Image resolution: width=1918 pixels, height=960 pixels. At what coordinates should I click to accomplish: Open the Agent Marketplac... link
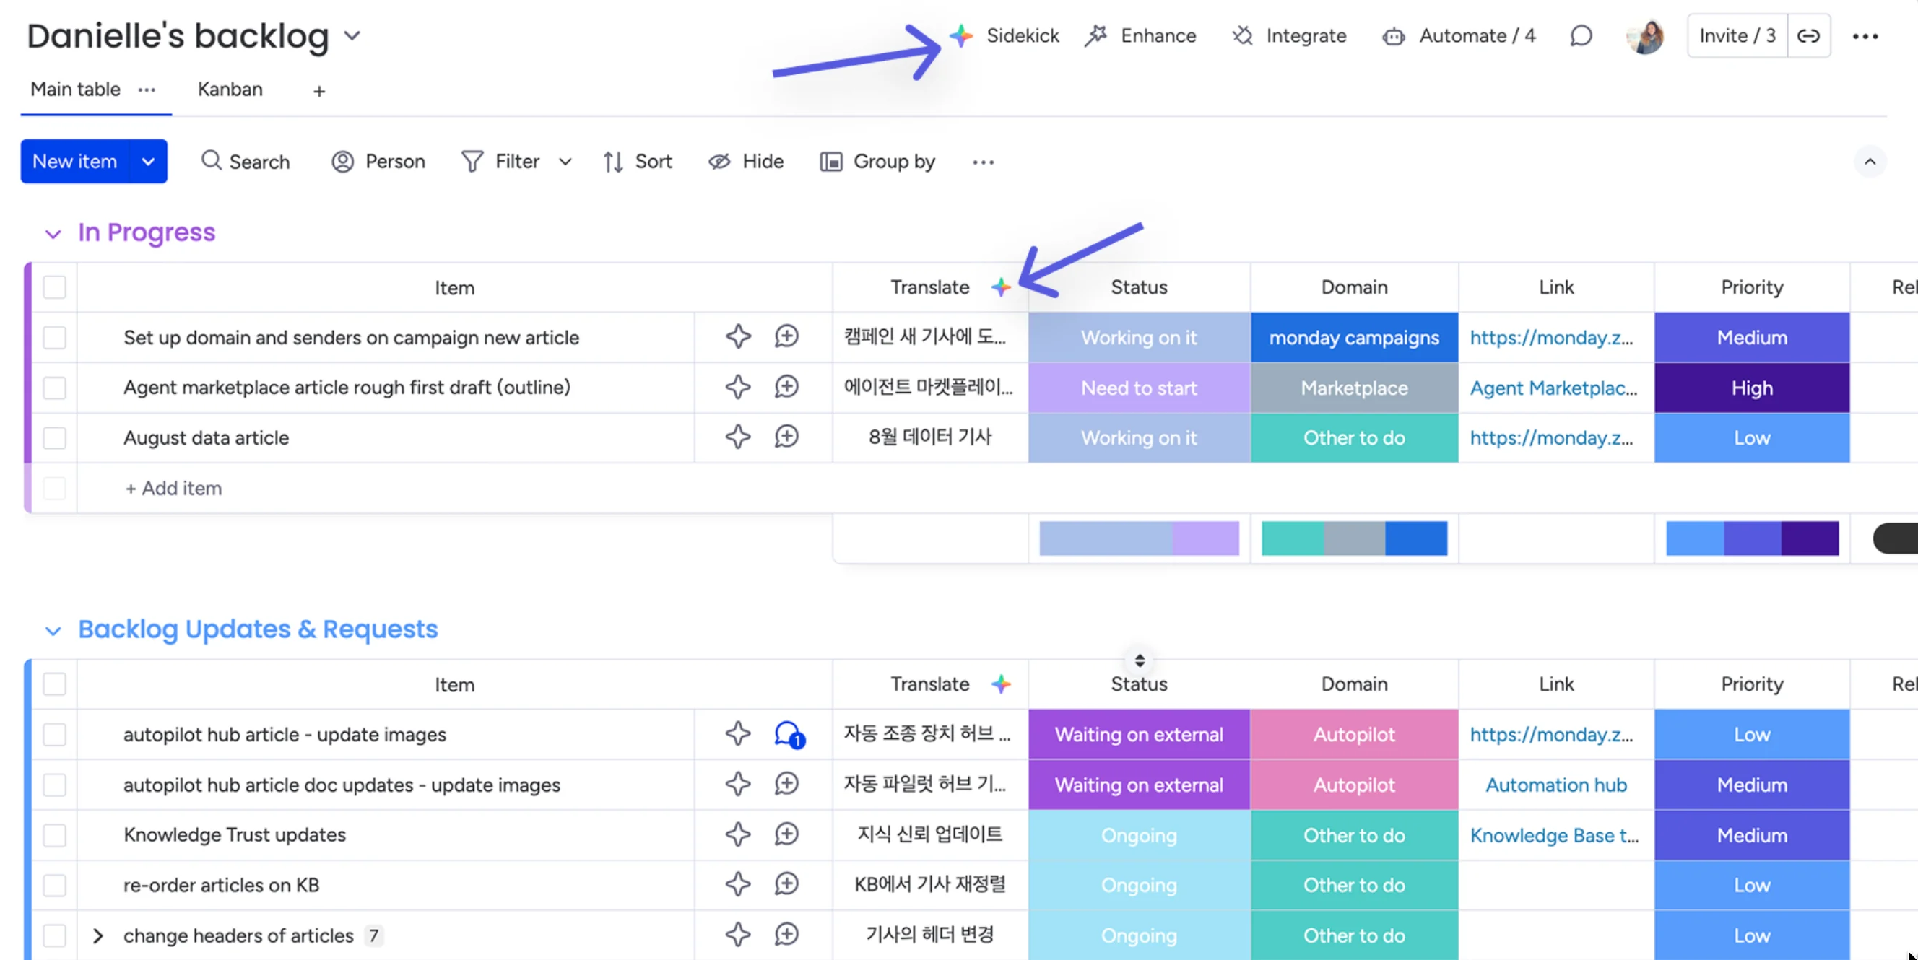tap(1553, 388)
